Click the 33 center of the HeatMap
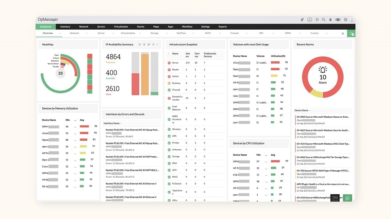The height and width of the screenshot is (219, 391). [x=60, y=73]
